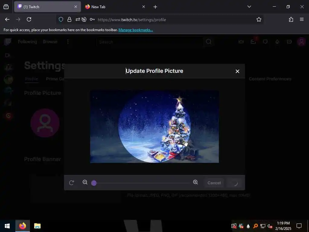Click the middle of the zoom slider track
This screenshot has height=232, width=309.
click(142, 183)
